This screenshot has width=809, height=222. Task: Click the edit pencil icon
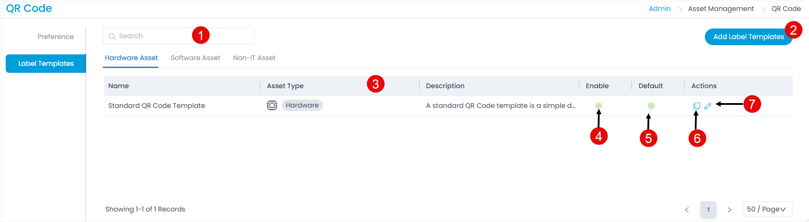(x=707, y=106)
